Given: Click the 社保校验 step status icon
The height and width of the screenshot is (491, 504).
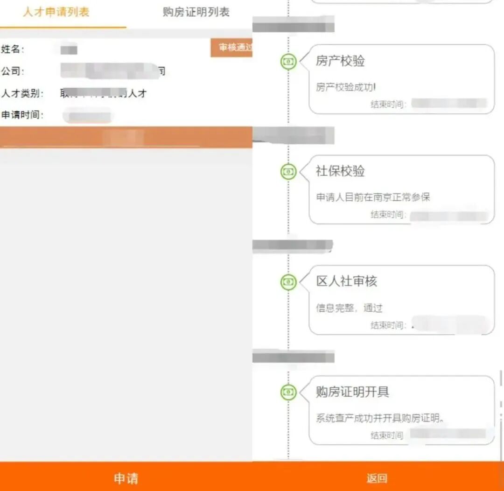Looking at the screenshot, I should tap(288, 171).
